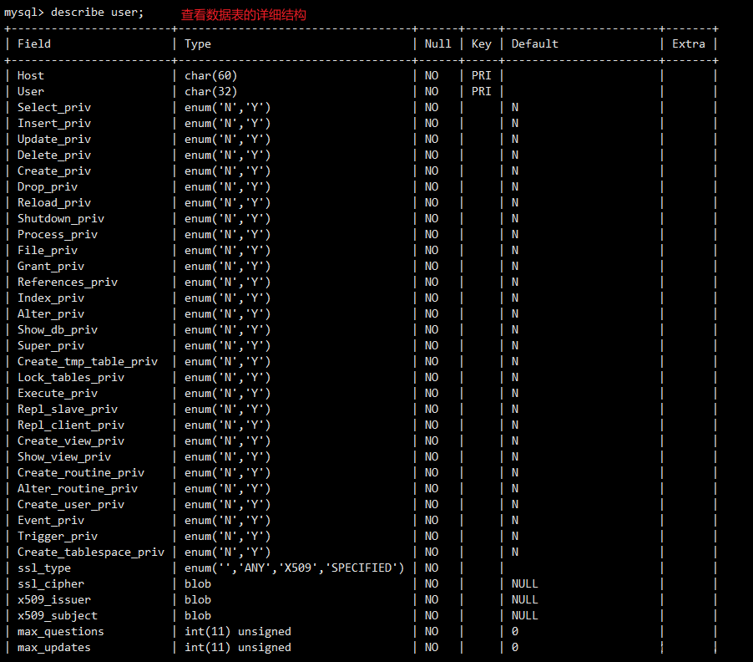Viewport: 753px width, 662px height.
Task: Click the 'Show_view_priv' field name
Action: (x=64, y=456)
